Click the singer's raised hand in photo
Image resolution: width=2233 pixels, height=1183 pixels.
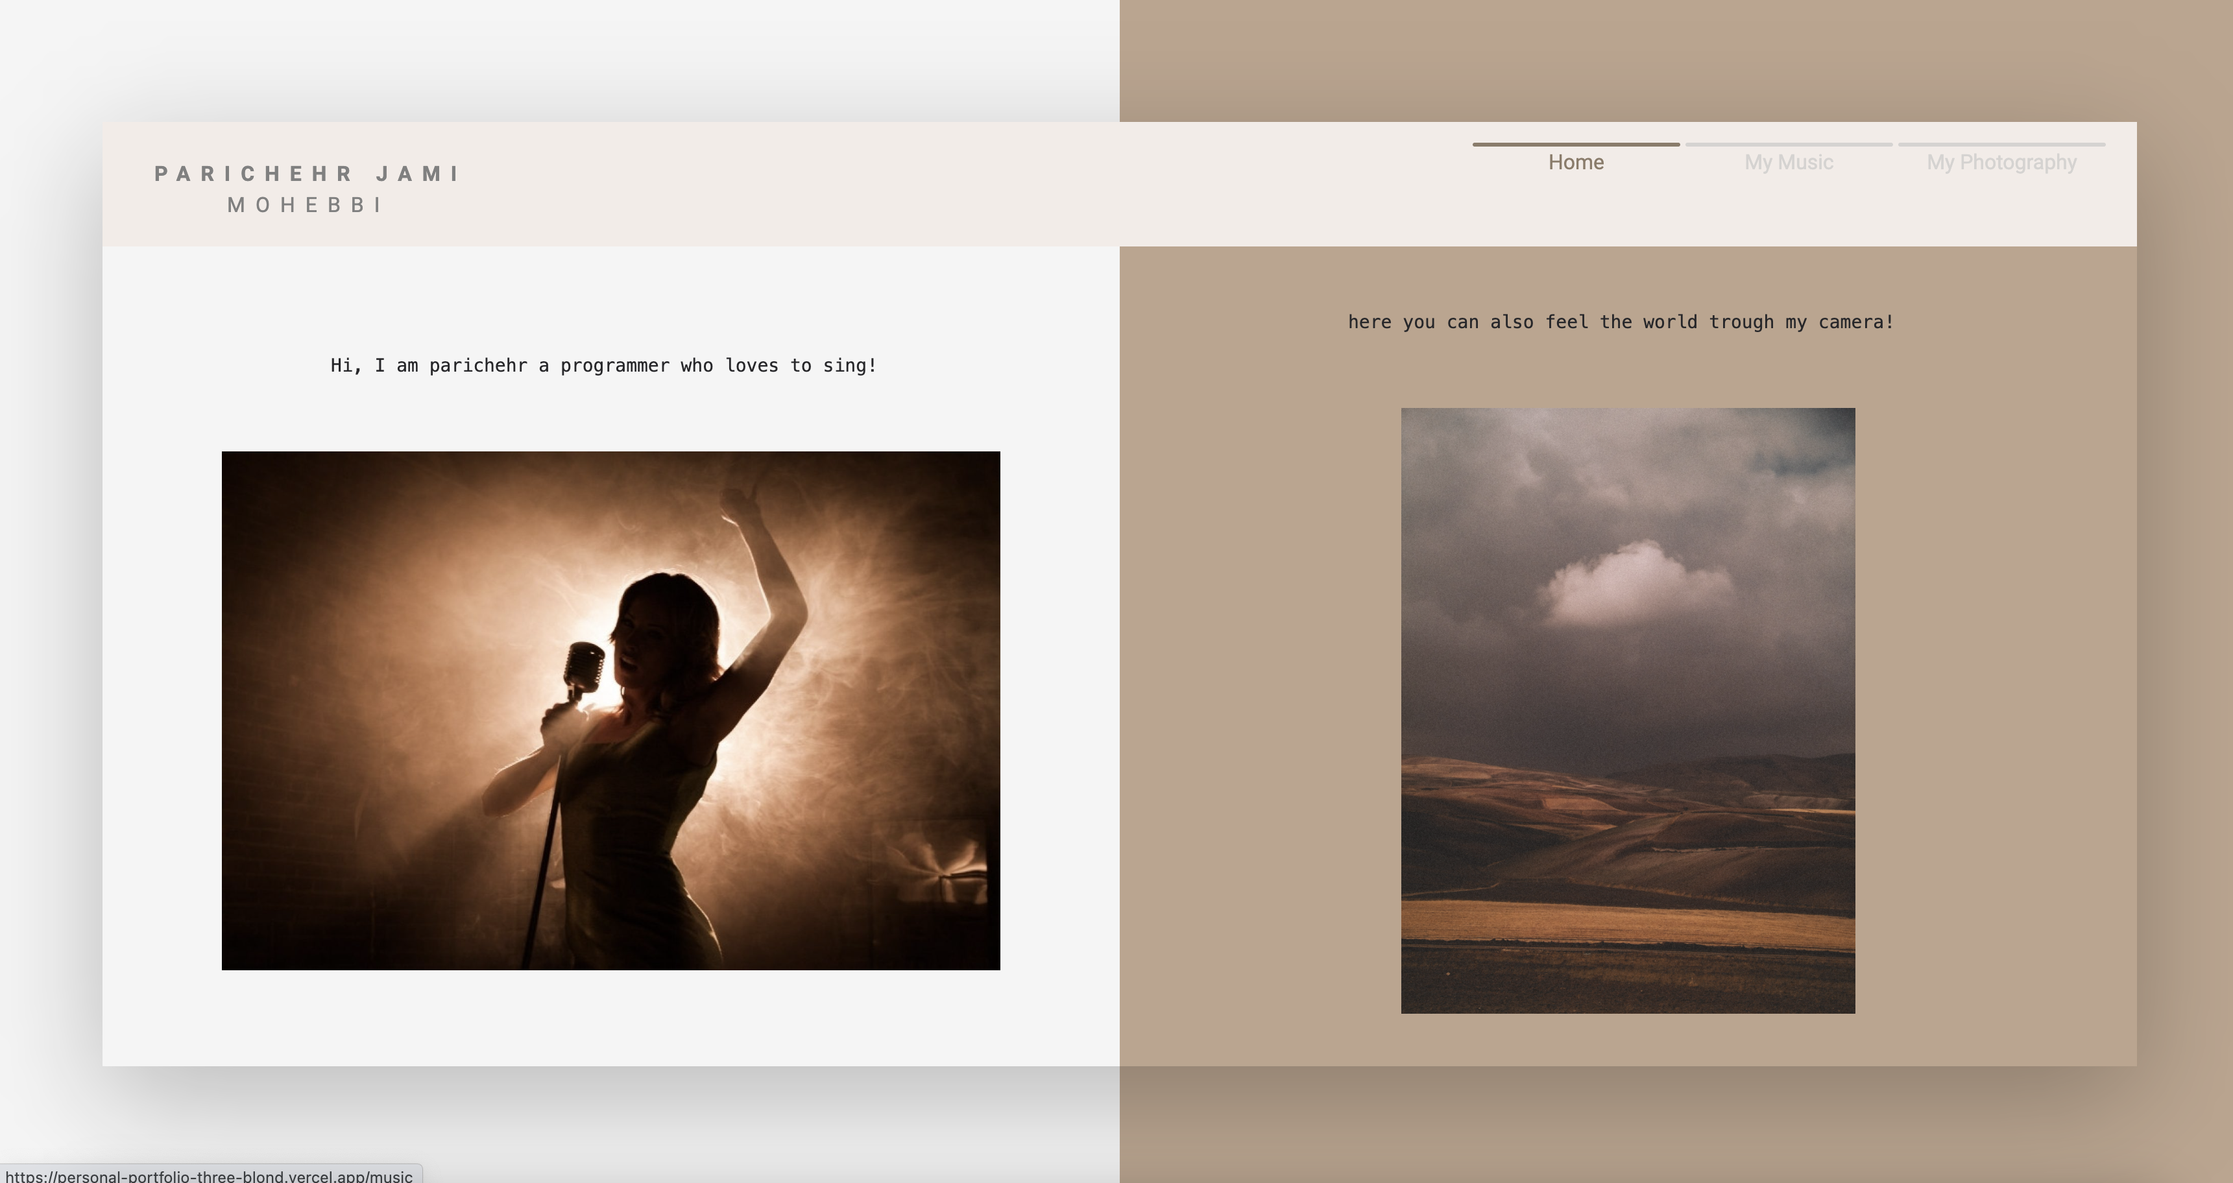click(738, 501)
